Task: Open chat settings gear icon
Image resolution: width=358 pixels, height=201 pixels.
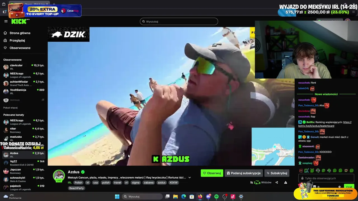Action: coord(340,187)
